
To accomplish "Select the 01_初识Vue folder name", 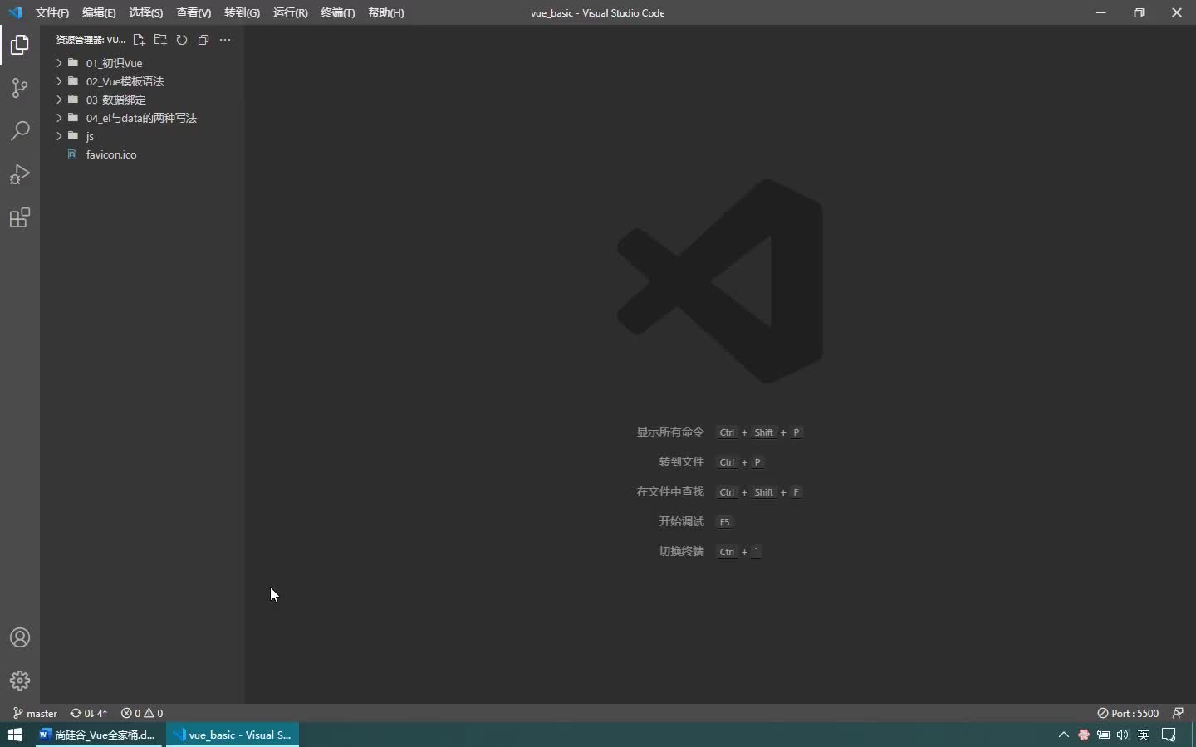I will click(x=114, y=63).
